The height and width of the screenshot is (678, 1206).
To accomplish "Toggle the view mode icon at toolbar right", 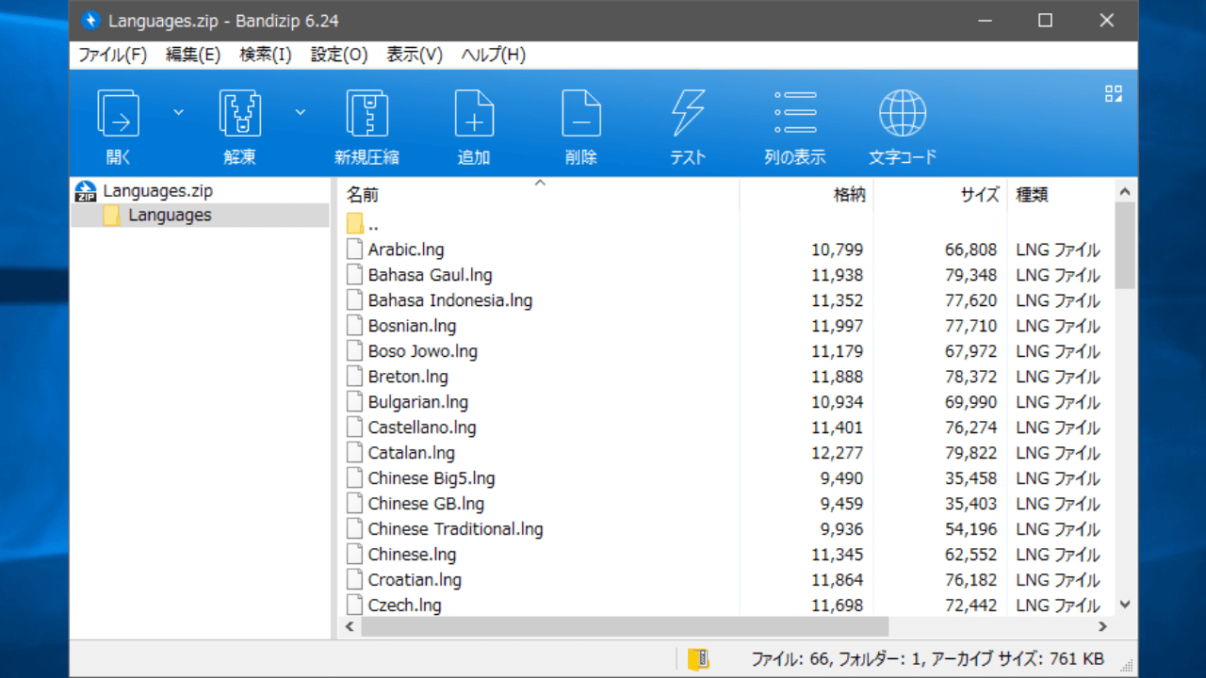I will tap(1113, 93).
